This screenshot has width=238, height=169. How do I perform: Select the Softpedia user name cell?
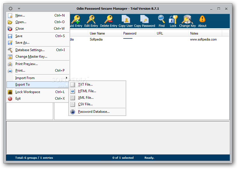point(96,39)
